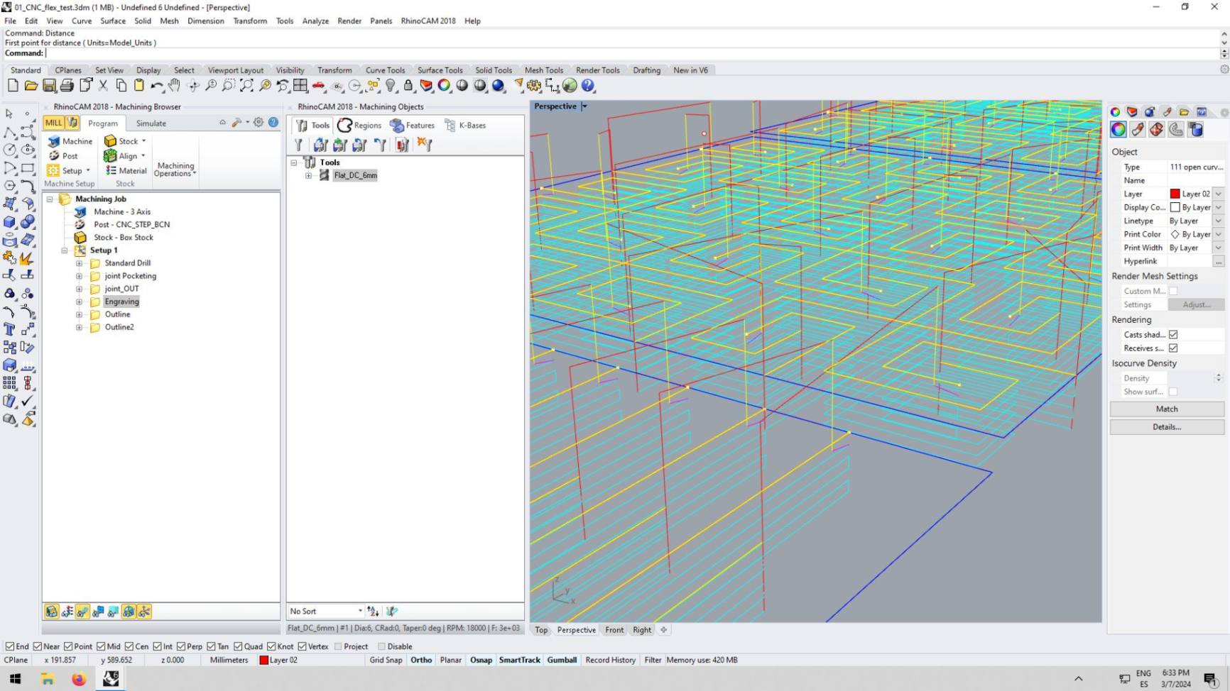
Task: Toggle the Mid osnap checkbox
Action: 101,646
